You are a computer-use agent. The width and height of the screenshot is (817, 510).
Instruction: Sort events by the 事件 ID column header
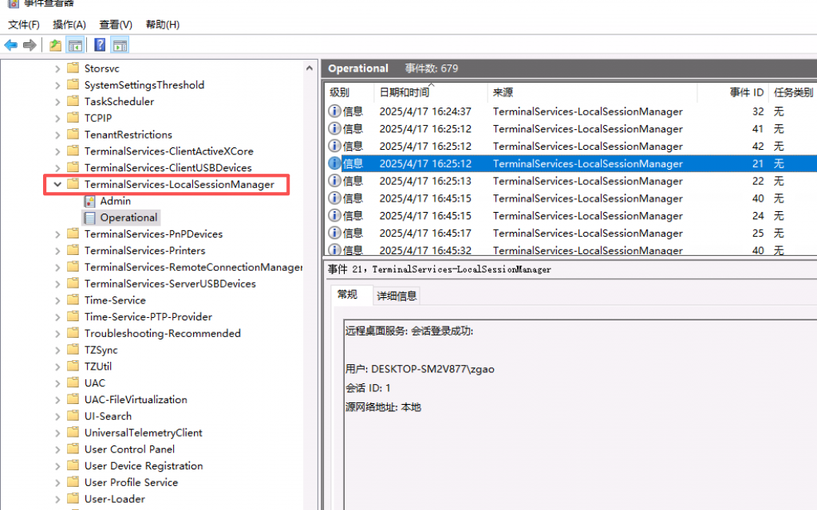click(x=746, y=92)
